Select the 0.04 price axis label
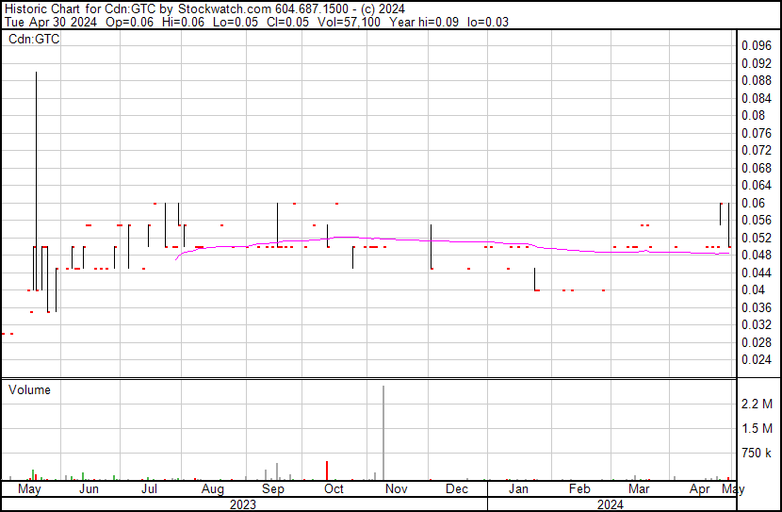782x512 pixels. tap(753, 289)
